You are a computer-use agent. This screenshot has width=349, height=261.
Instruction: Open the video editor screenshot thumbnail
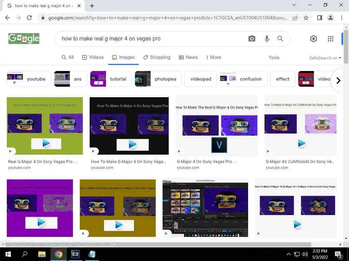[x=205, y=208]
